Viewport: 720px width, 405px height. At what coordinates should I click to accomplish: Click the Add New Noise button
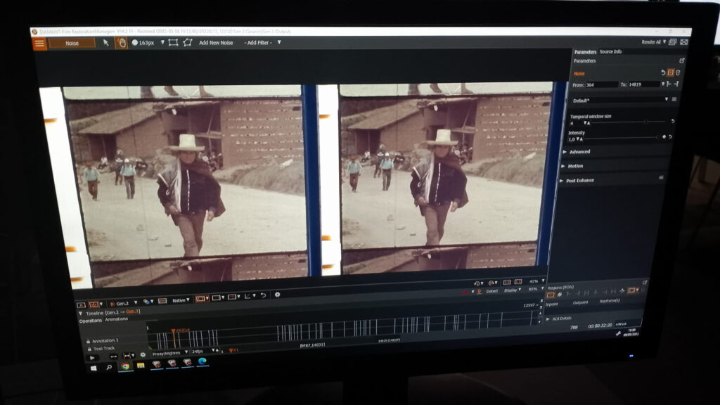(x=216, y=43)
